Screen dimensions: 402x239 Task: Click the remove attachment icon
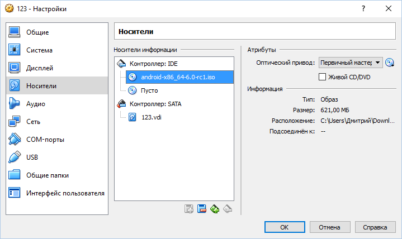pyautogui.click(x=228, y=209)
